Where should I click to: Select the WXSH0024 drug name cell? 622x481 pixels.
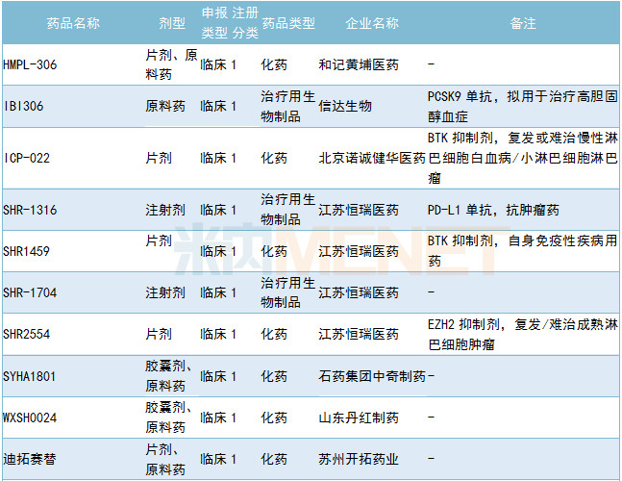(x=30, y=418)
